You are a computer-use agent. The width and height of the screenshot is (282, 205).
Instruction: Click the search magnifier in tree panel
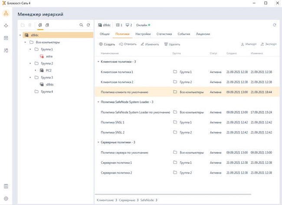pos(81,25)
